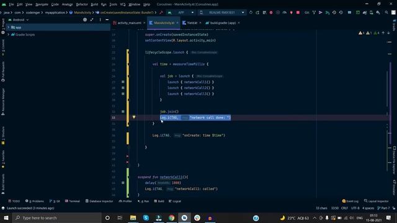The height and width of the screenshot is (223, 397).
Task: Hide the Project tool window
Action: point(107,20)
